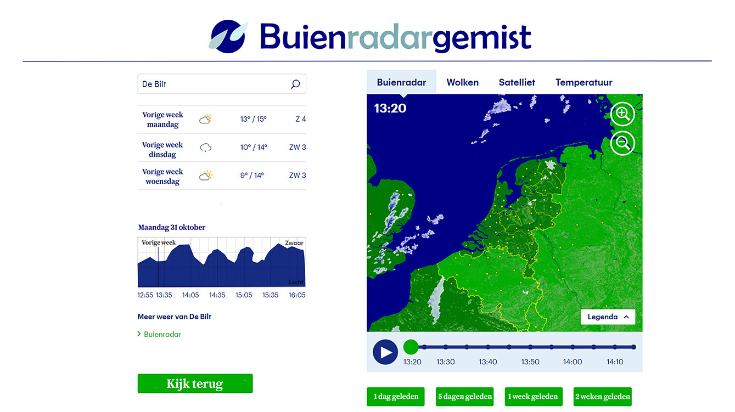Switch to the Temperatuur tab
The height and width of the screenshot is (412, 735).
point(583,82)
